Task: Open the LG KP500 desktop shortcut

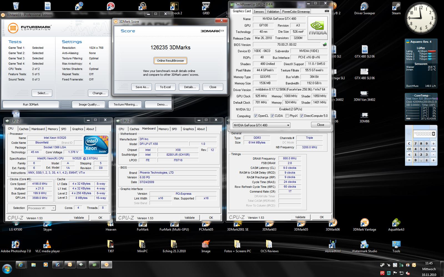Action: (x=16, y=227)
